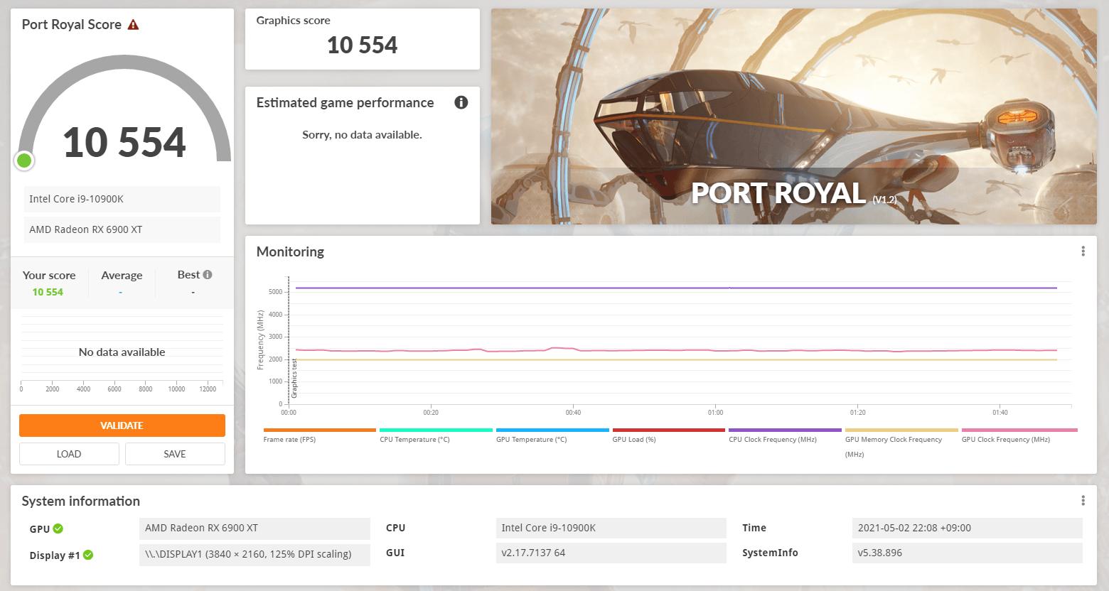Click the green checkmark beside Display #1
The width and height of the screenshot is (1109, 591).
click(88, 555)
